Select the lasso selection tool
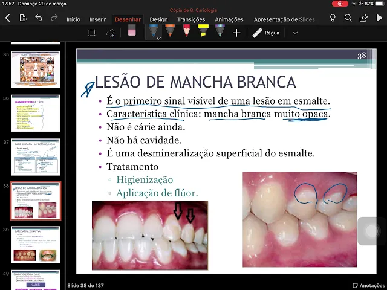The height and width of the screenshot is (290, 387). [x=110, y=33]
